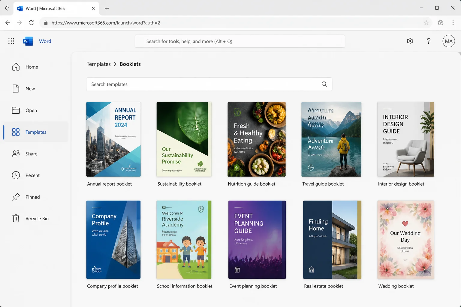Open Pinned in the sidebar
This screenshot has height=307, width=461.
pos(36,197)
